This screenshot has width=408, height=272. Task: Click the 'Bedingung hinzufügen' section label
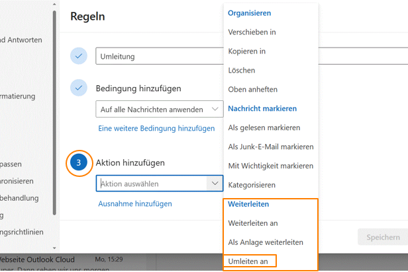138,88
